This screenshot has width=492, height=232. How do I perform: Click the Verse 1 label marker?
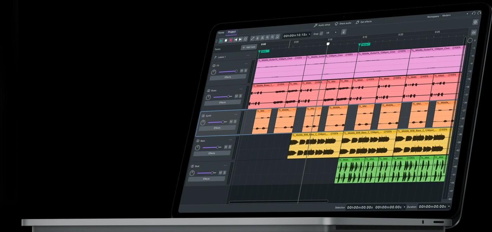point(365,45)
